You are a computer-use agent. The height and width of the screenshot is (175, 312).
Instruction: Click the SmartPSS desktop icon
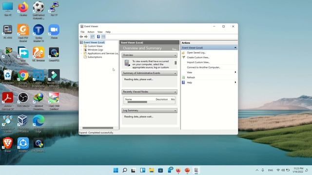click(x=54, y=54)
